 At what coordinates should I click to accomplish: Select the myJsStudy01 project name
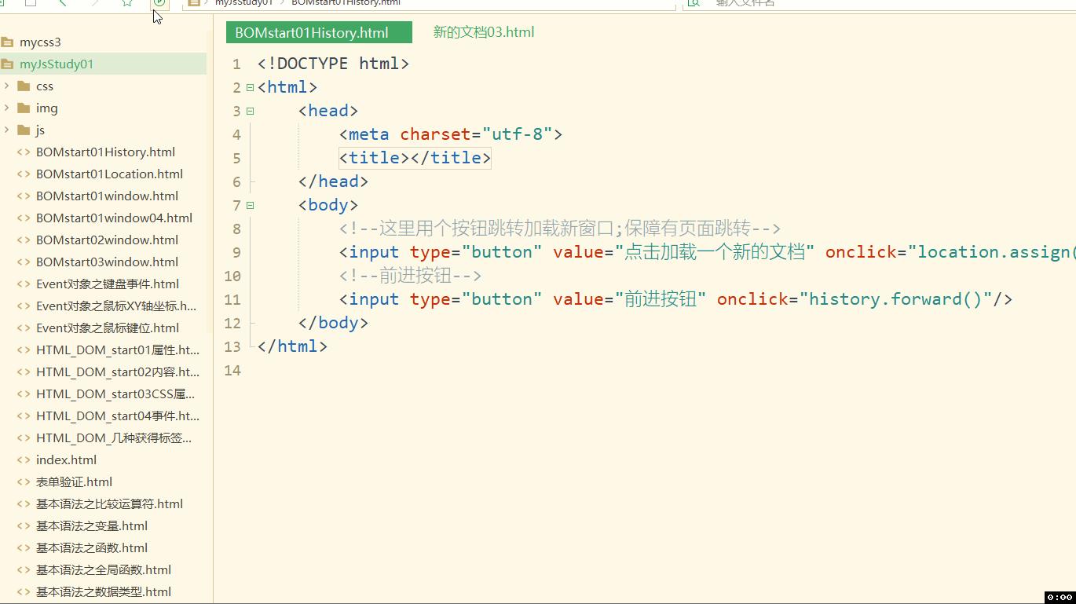[x=57, y=64]
